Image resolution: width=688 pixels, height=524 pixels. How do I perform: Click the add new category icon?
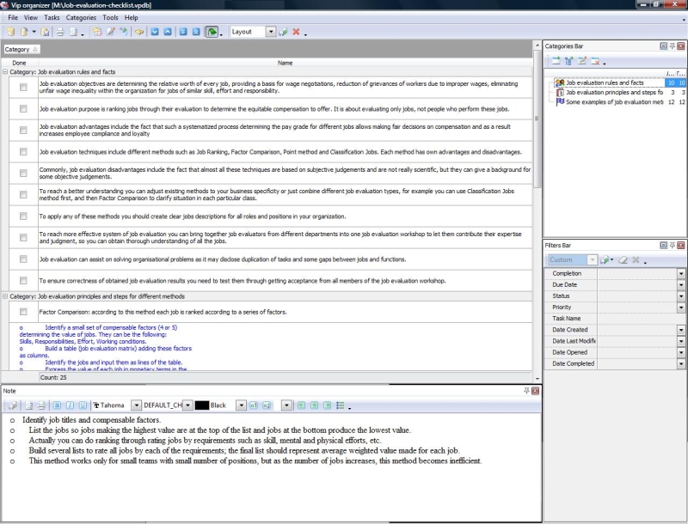(x=556, y=61)
